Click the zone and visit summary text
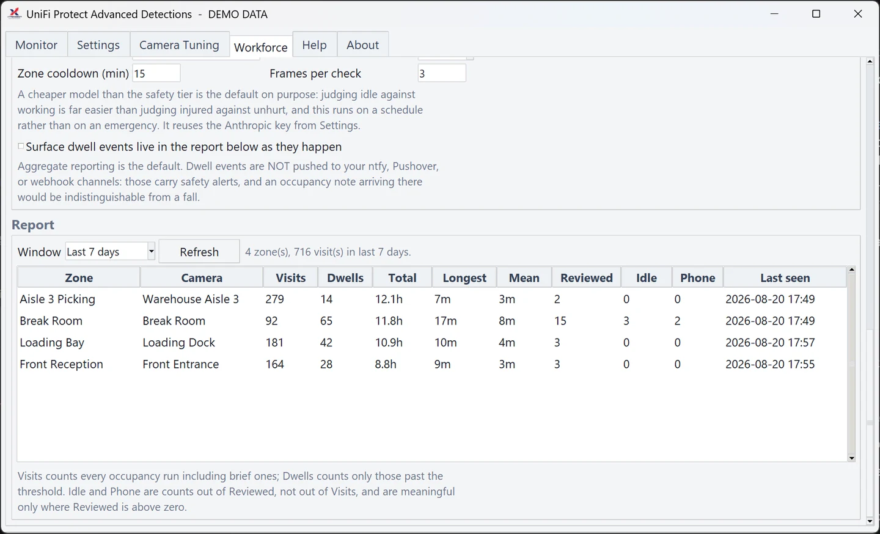Viewport: 880px width, 534px height. [x=328, y=252]
